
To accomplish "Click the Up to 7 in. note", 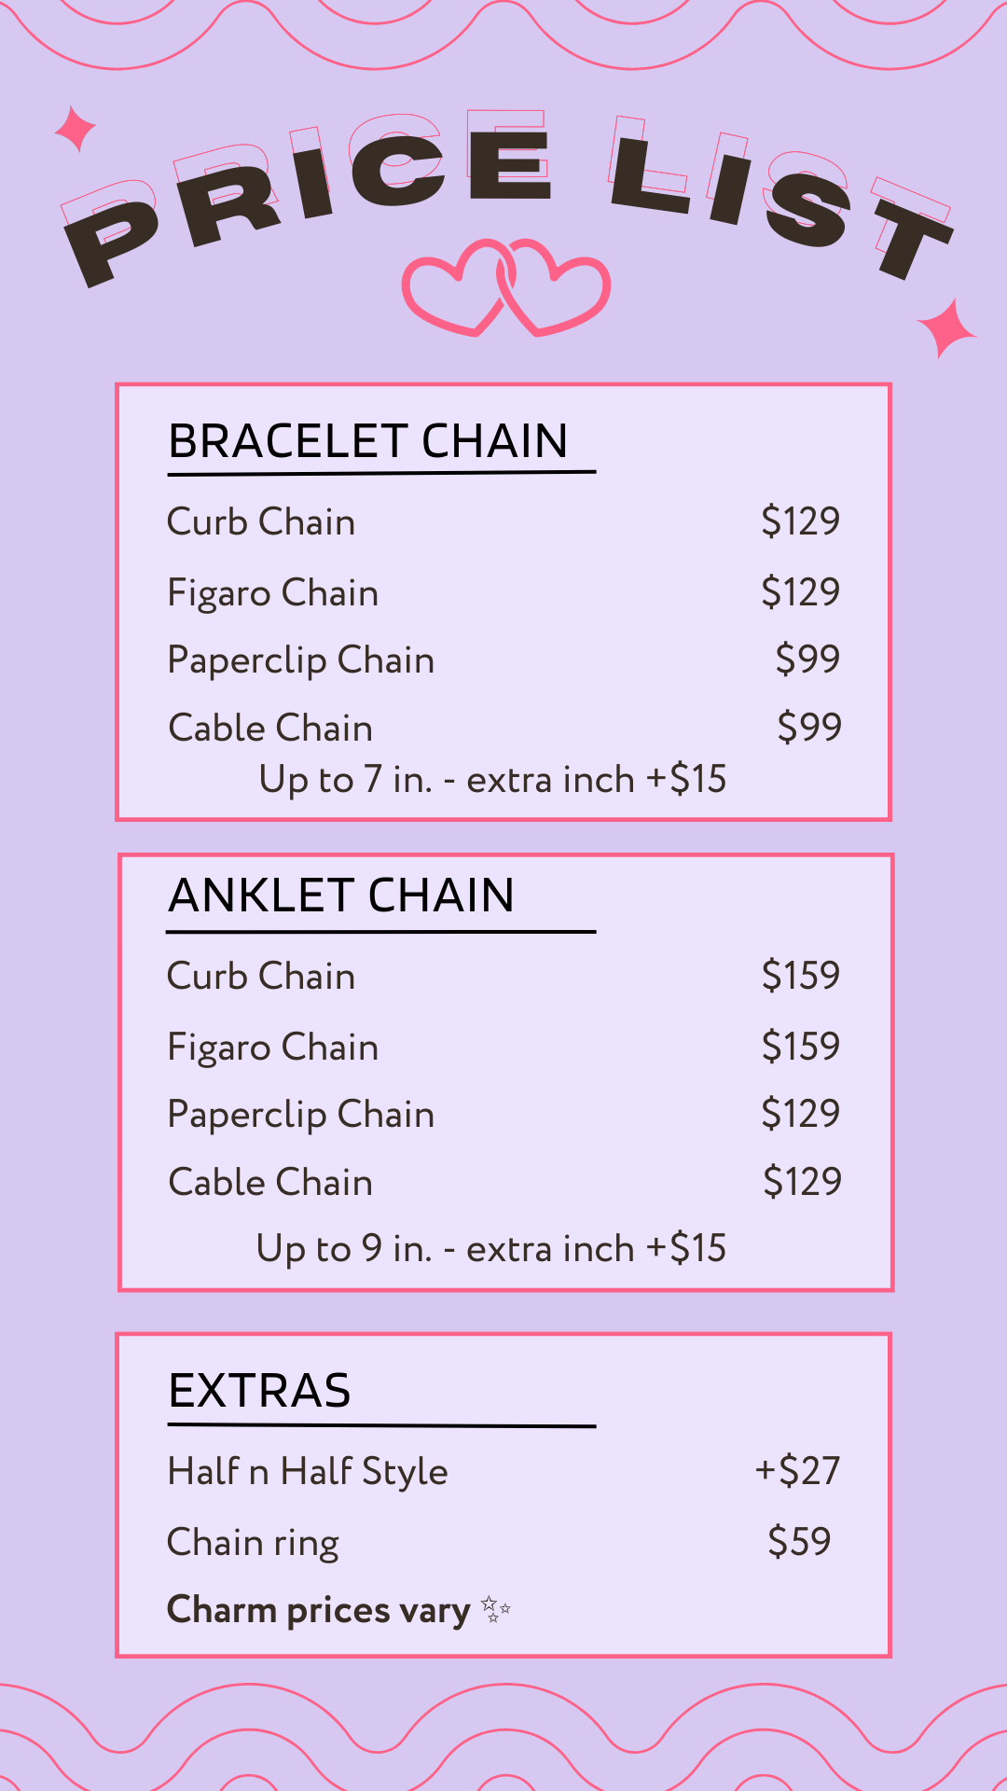I will (492, 780).
